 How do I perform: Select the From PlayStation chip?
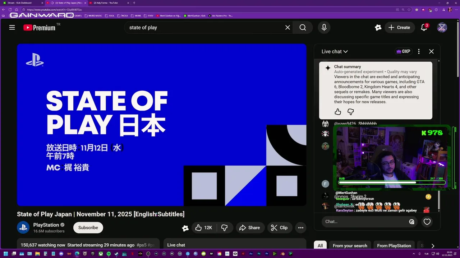pos(394,246)
